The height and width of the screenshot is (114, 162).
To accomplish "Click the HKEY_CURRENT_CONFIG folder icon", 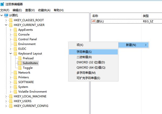I will pyautogui.click(x=11, y=106).
